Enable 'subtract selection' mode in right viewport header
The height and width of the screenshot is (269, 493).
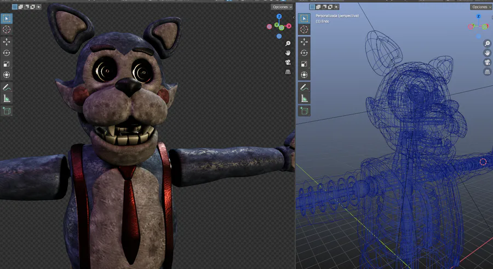tap(324, 7)
